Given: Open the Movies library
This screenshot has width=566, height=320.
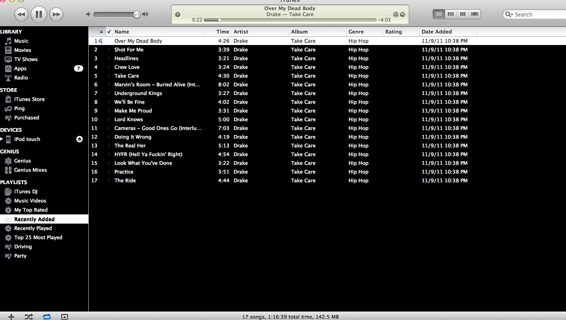Looking at the screenshot, I should pyautogui.click(x=23, y=50).
